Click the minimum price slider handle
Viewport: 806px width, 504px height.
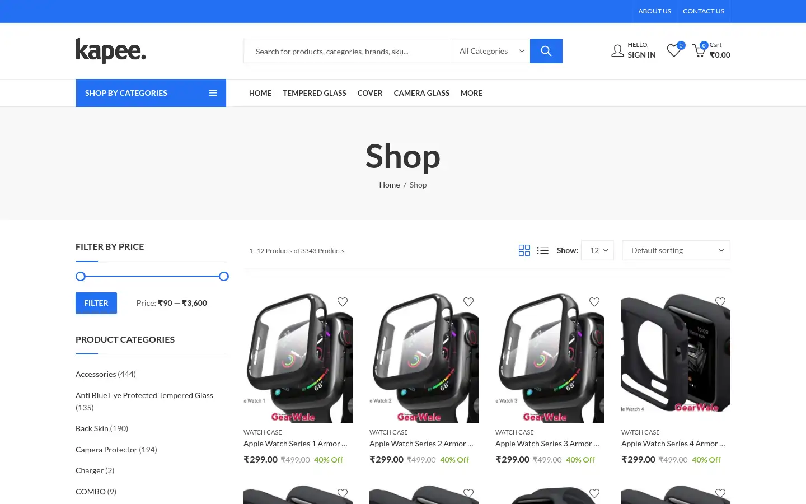click(x=81, y=276)
